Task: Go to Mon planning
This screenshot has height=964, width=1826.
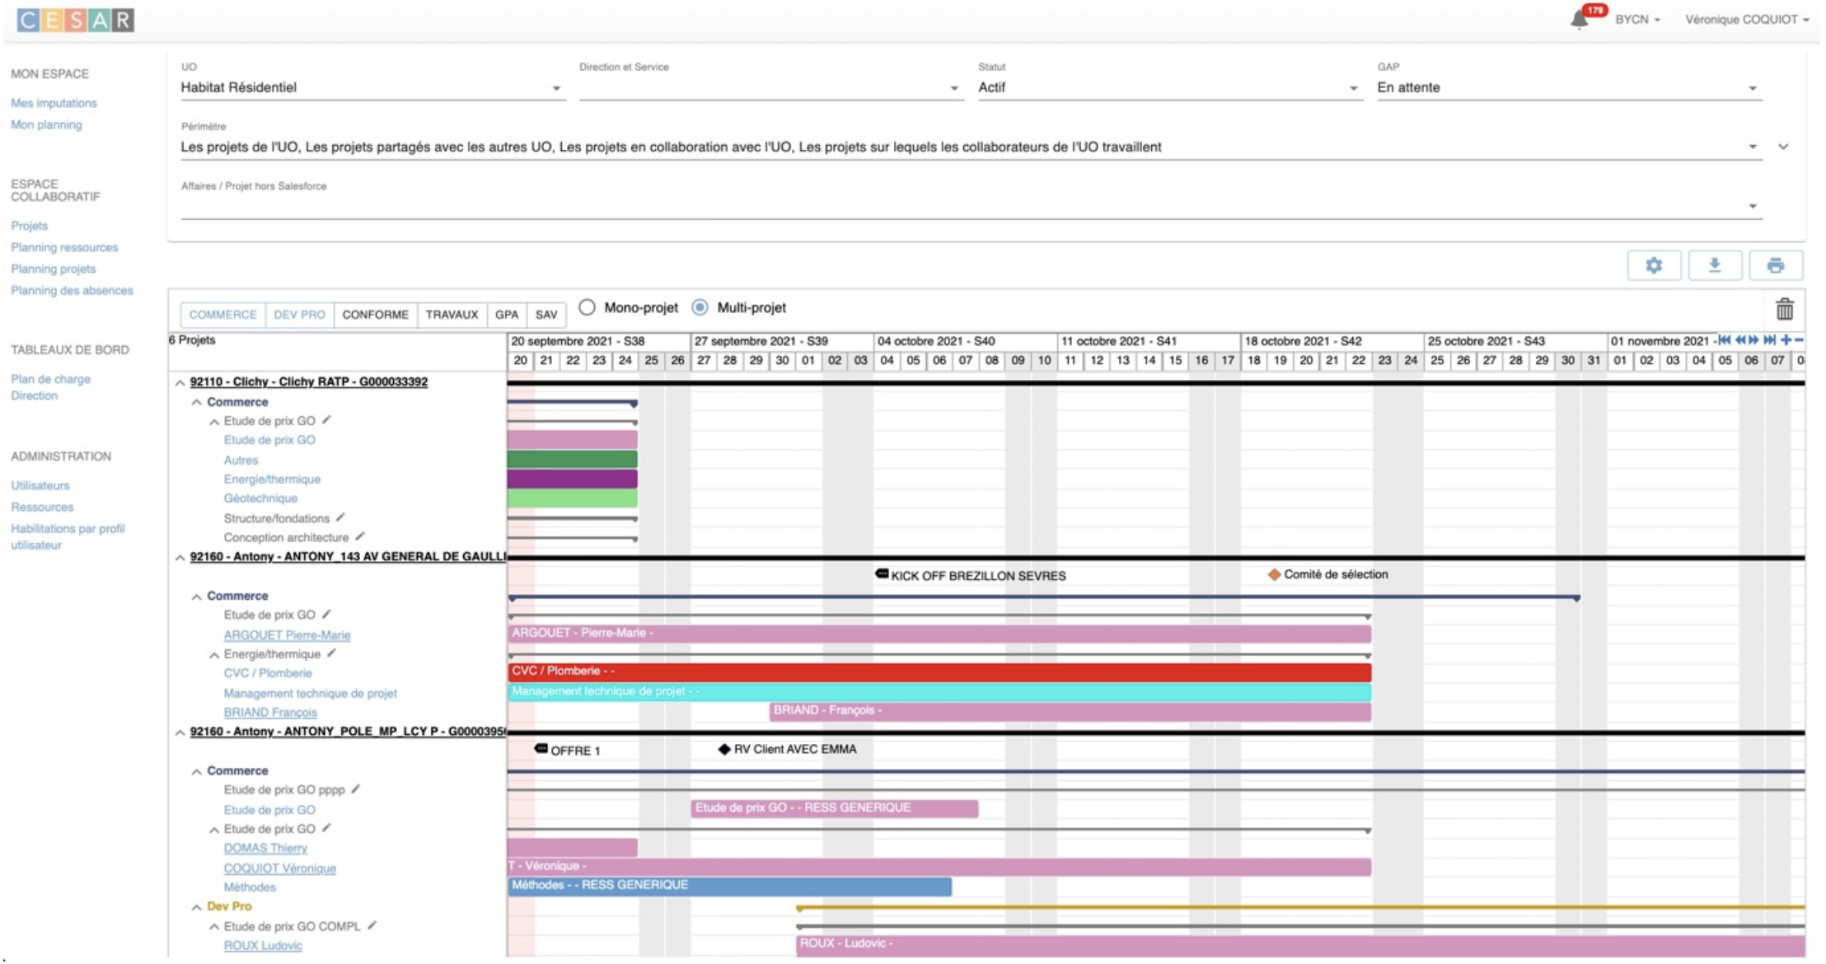Action: [46, 124]
